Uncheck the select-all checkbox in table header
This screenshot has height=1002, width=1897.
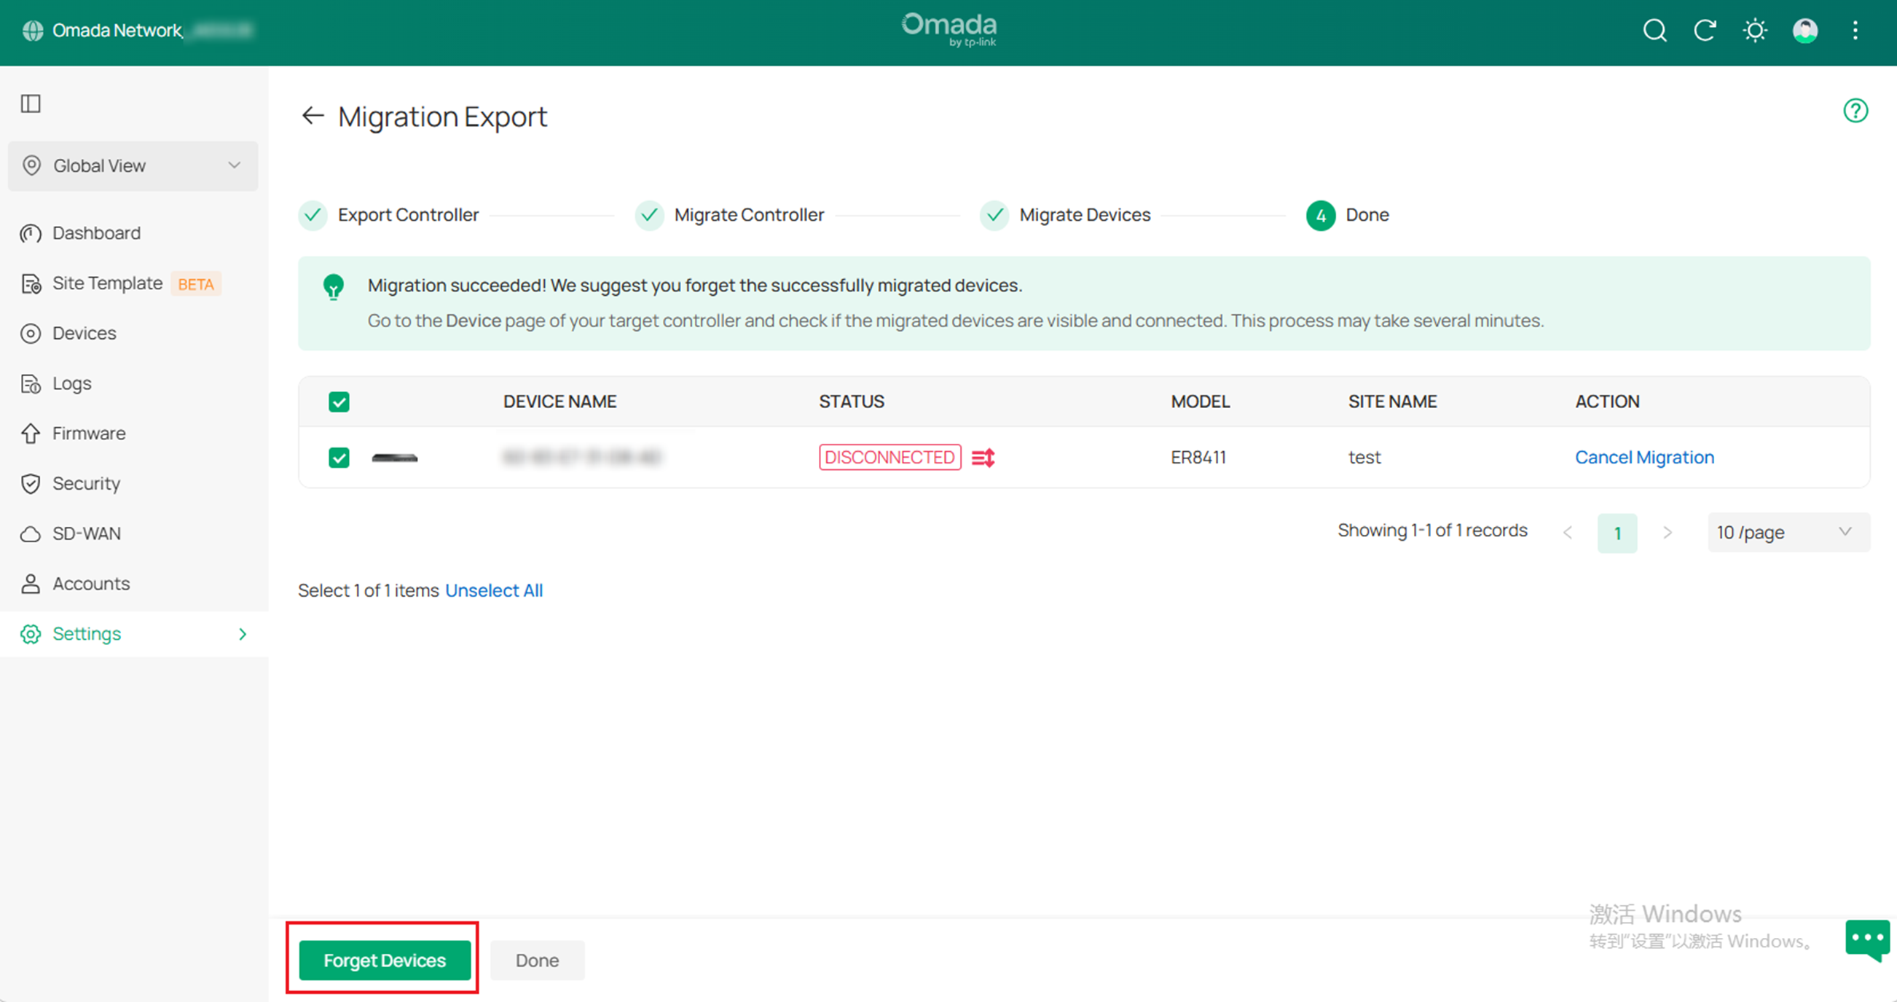(339, 402)
